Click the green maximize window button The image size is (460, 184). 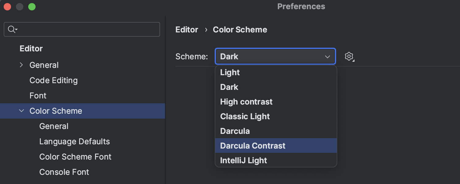[32, 7]
